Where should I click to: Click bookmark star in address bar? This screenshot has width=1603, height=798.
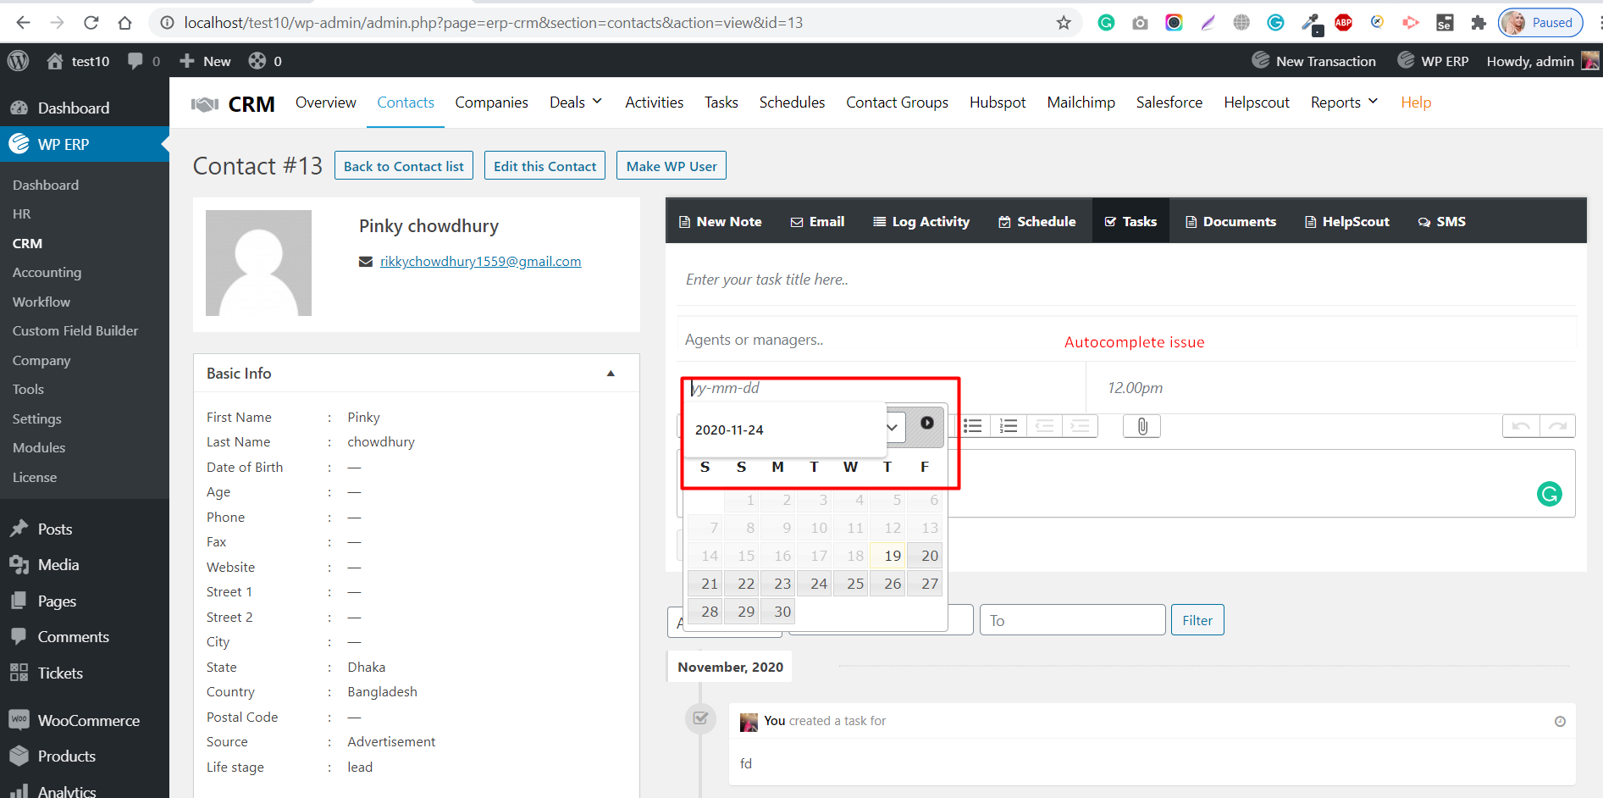pos(1064,23)
